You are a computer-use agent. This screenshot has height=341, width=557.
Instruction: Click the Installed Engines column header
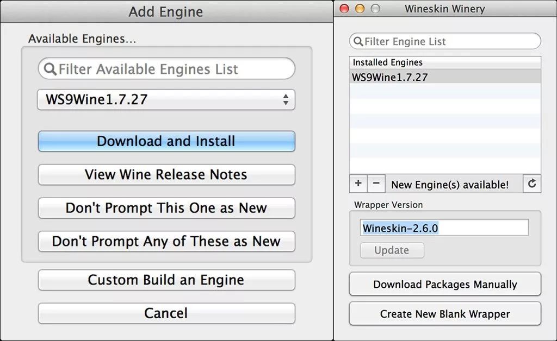coord(445,62)
